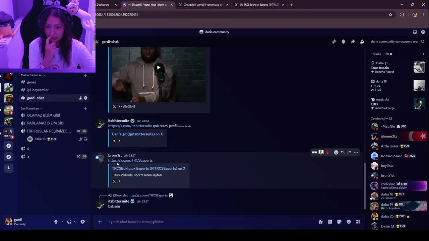Open TRCSBokluluk Esports on X embed title
Screen dimensions: 429x241
(x=148, y=168)
